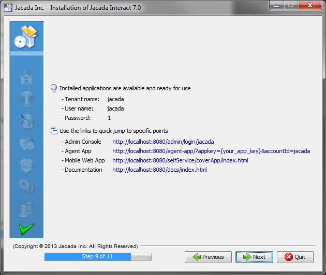Select the folder target path step icon
The width and height of the screenshot is (326, 275).
[27, 143]
